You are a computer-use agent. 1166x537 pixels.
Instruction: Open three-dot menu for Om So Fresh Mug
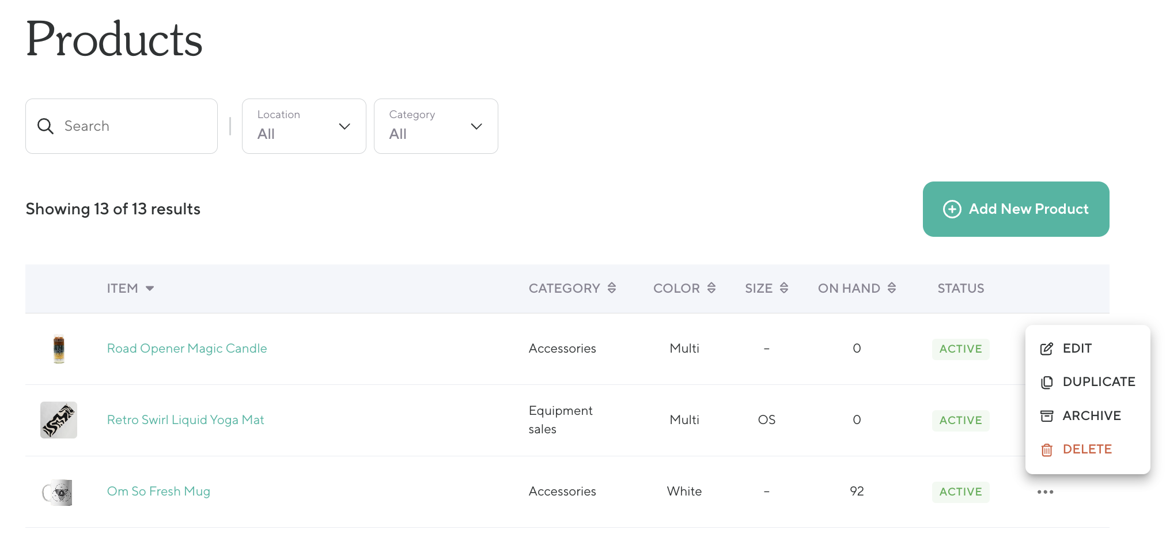click(1045, 491)
